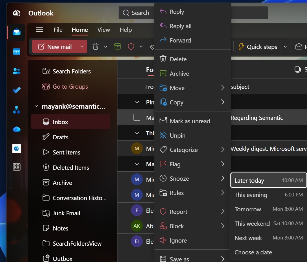Expand the Move submenu
The width and height of the screenshot is (307, 262).
pyautogui.click(x=223, y=88)
